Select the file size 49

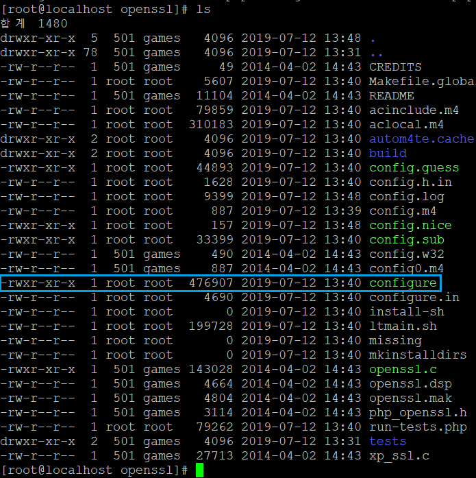point(226,67)
